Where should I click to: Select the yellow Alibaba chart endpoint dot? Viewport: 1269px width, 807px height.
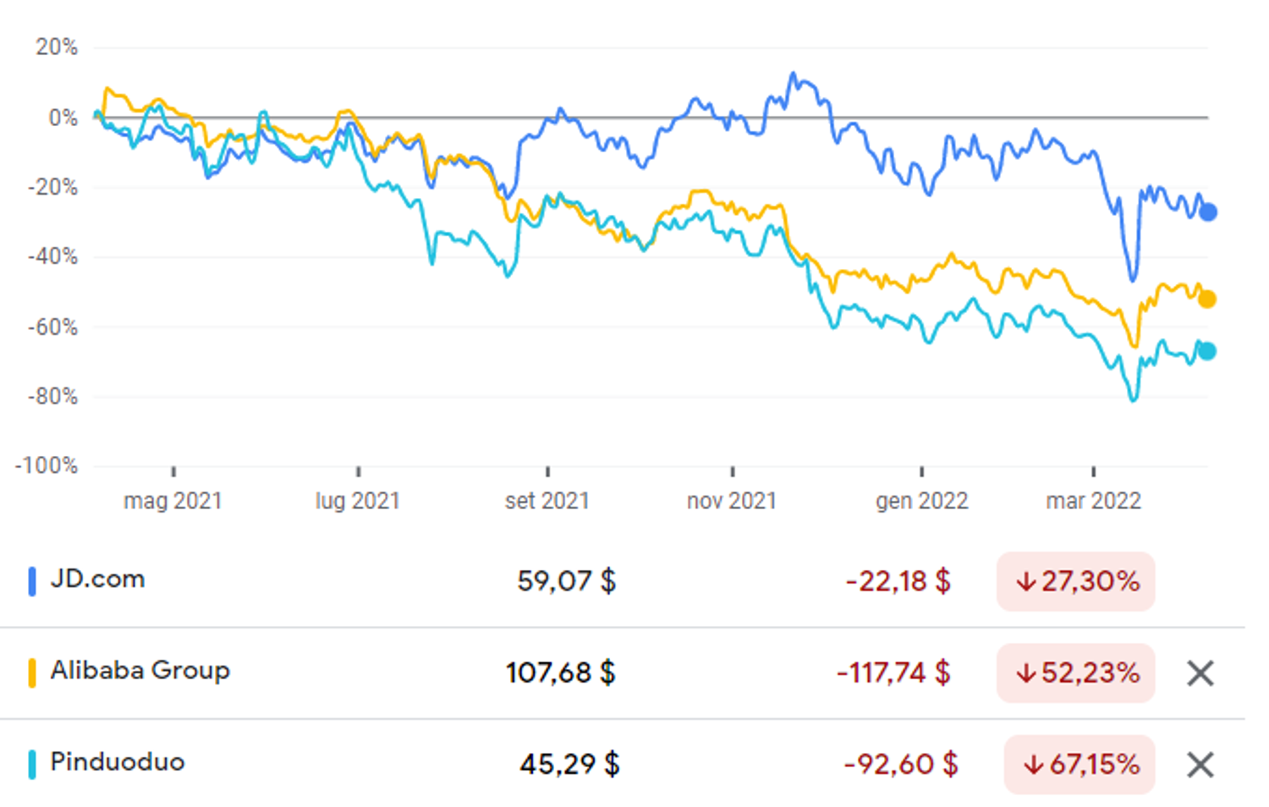pyautogui.click(x=1207, y=299)
